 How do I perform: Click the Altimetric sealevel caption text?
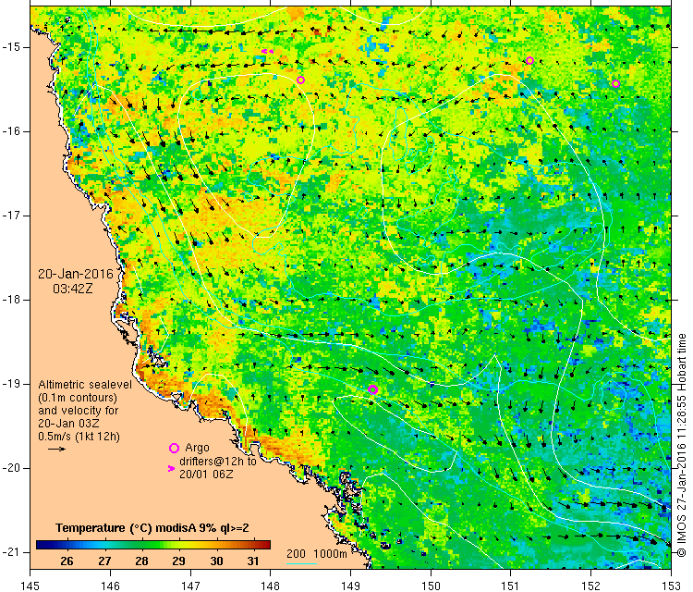click(x=85, y=385)
